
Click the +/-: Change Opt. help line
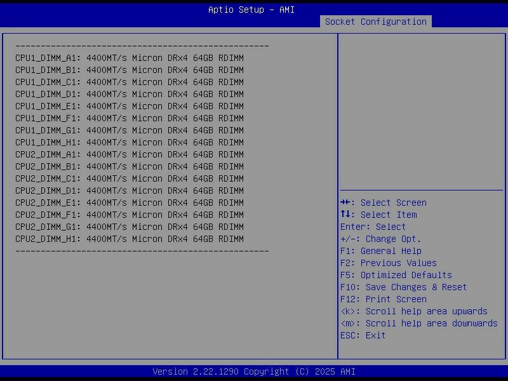click(x=380, y=239)
